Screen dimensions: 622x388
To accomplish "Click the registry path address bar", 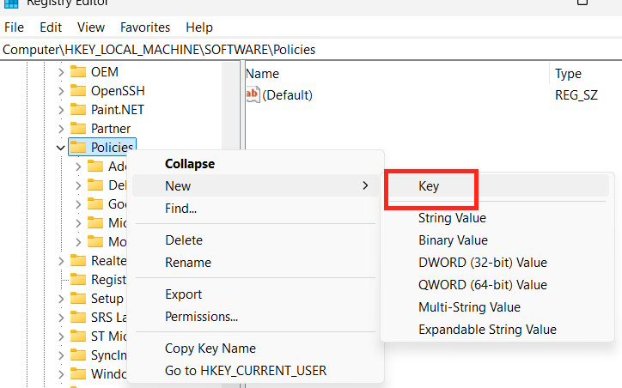I will (x=309, y=50).
